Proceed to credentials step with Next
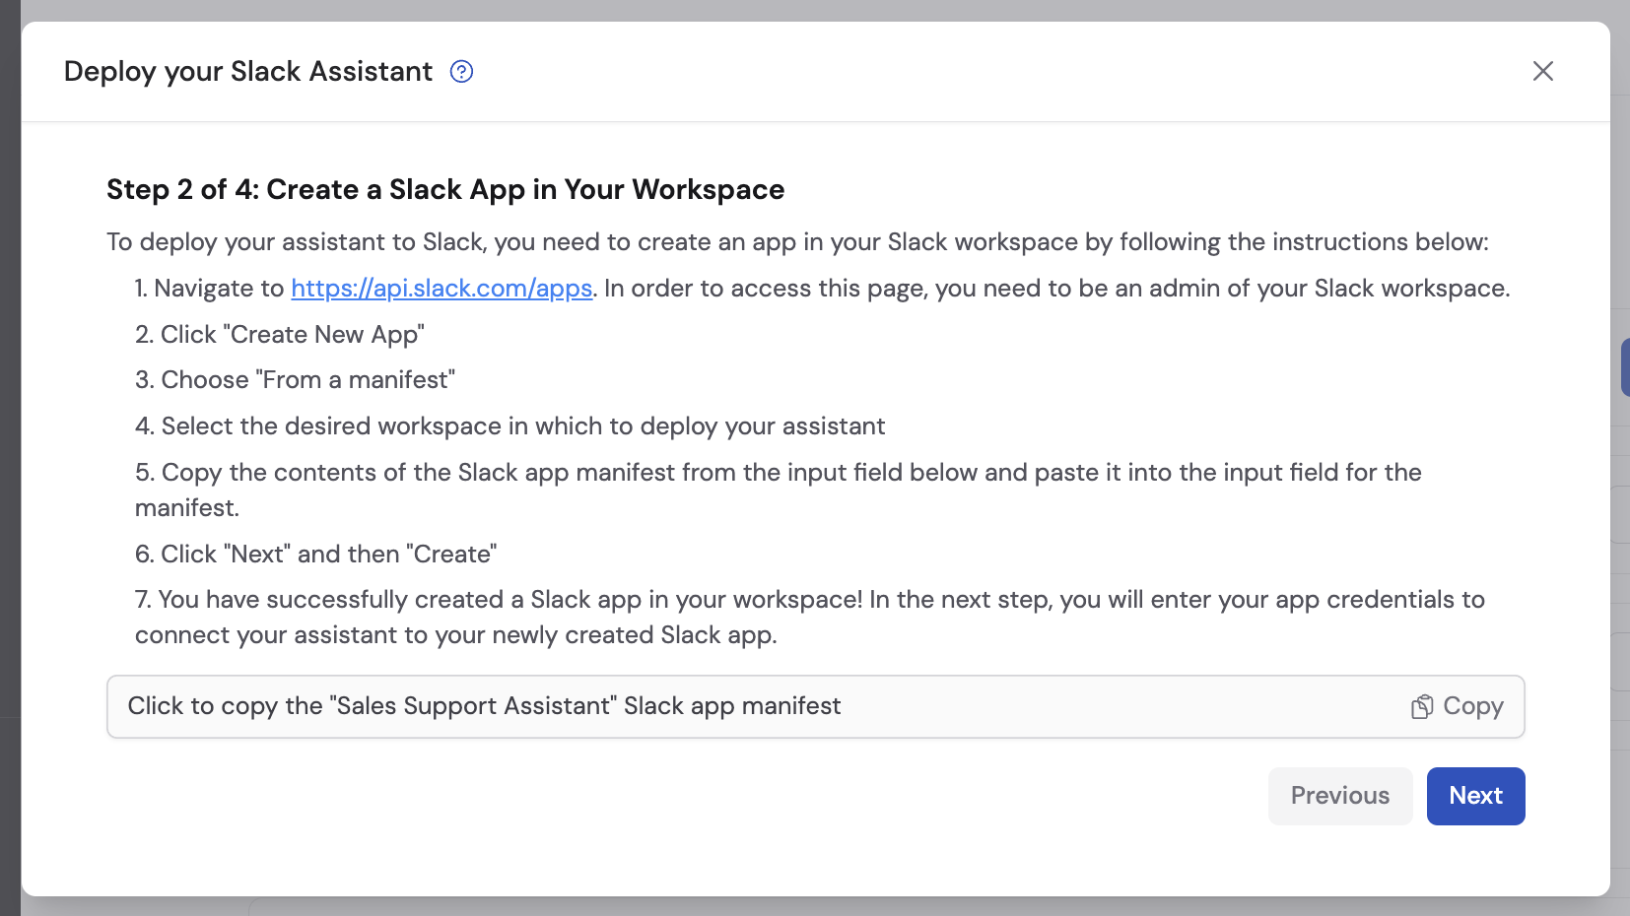This screenshot has width=1630, height=916. [x=1474, y=796]
